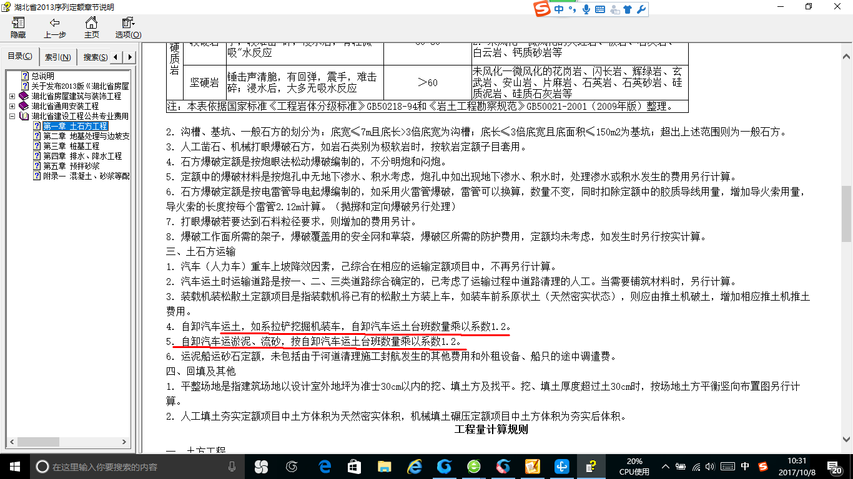This screenshot has height=479, width=853.
Task: Collapse 湖北省建设工程公共专业费用 node
Action: [12, 116]
